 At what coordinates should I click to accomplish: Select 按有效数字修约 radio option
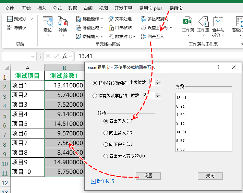pos(95,96)
